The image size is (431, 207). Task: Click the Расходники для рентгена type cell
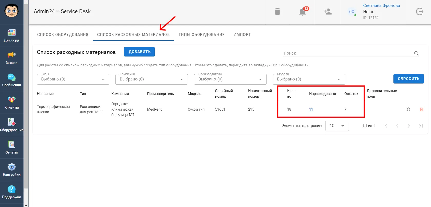point(91,109)
